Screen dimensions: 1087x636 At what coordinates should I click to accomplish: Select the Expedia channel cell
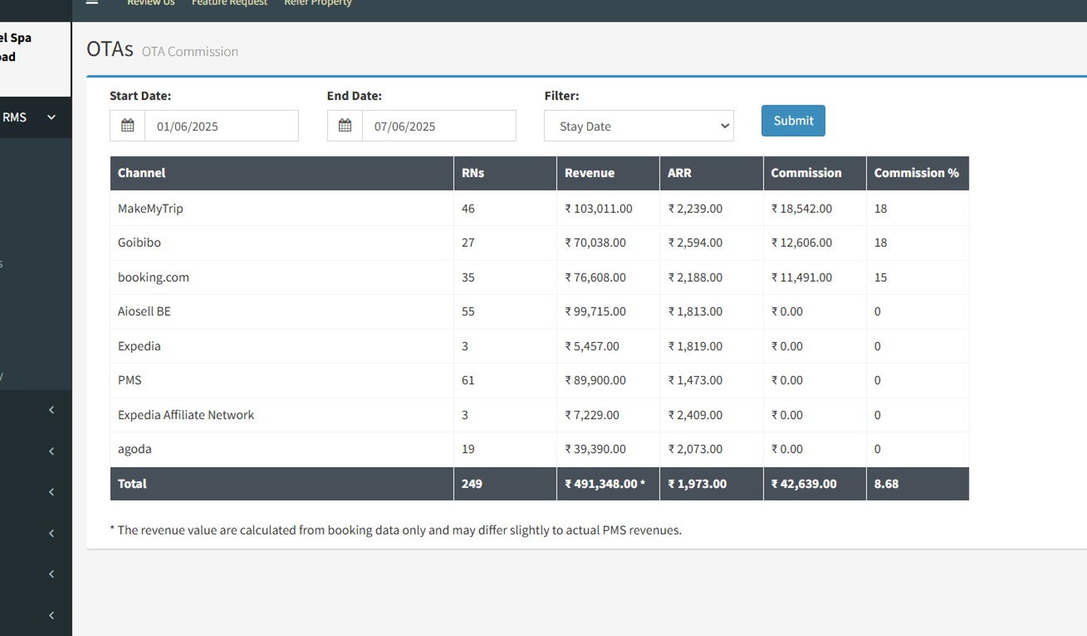(x=282, y=346)
